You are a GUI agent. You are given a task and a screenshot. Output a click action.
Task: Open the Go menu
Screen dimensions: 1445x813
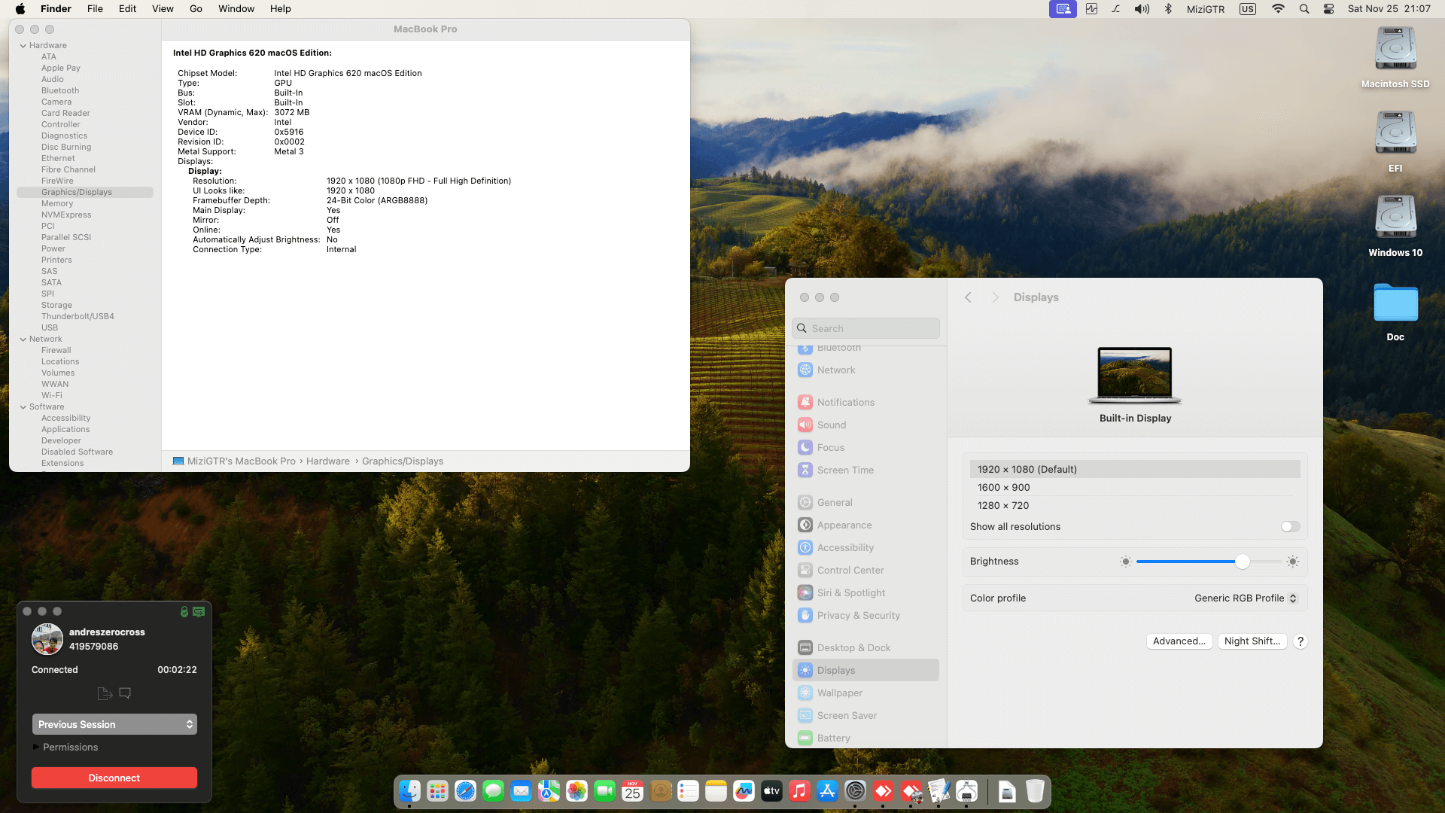tap(196, 9)
